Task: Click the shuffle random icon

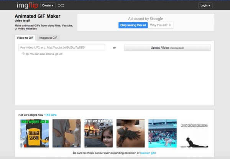Action: coord(61,5)
